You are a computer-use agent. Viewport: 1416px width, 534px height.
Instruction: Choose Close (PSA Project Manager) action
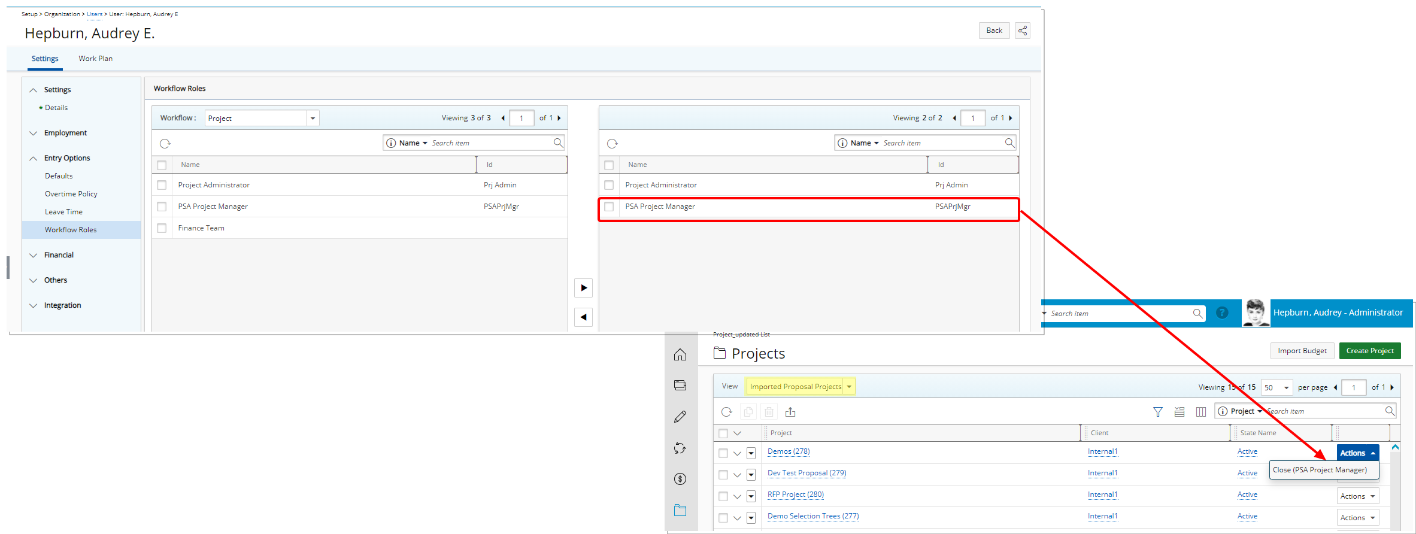point(1320,470)
